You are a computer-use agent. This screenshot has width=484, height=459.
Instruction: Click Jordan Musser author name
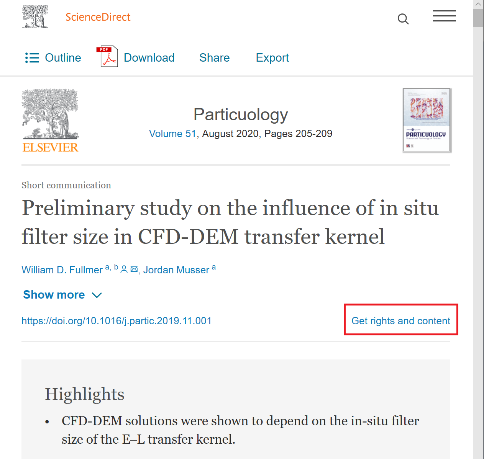[176, 270]
